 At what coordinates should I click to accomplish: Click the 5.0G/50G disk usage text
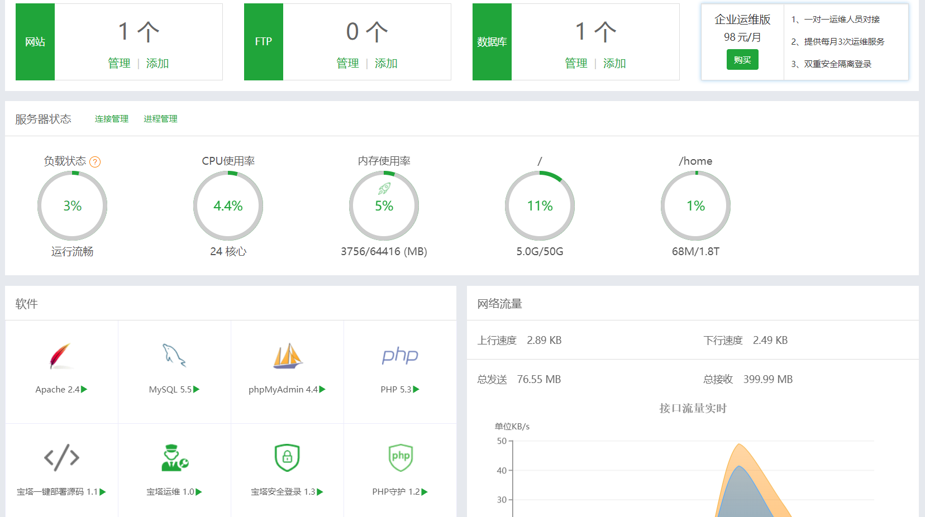point(540,251)
